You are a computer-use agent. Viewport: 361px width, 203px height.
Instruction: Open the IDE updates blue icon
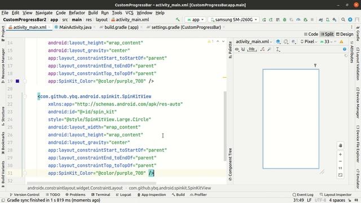pyautogui.click(x=350, y=20)
